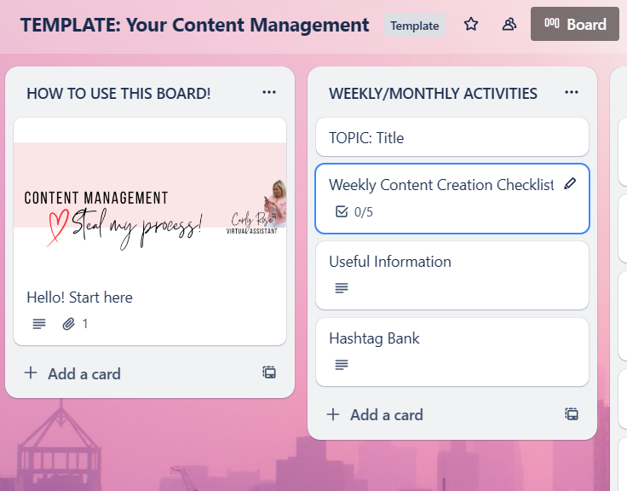Screen dimensions: 627x491
Task: Open the Hashtag Bank card
Action: pyautogui.click(x=452, y=352)
